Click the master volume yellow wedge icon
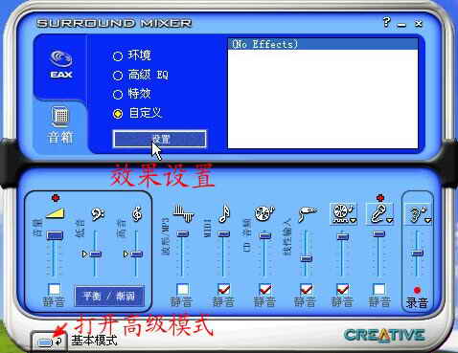Image resolution: width=458 pixels, height=353 pixels. [x=56, y=213]
